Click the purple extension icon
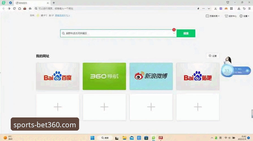 coord(221,8)
